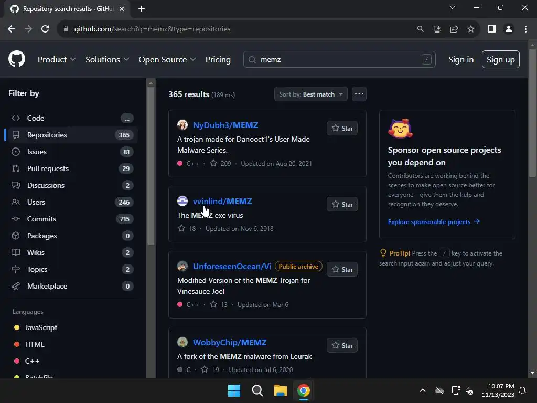Screen dimensions: 537x403
Task: Click Sign in
Action: (461, 60)
